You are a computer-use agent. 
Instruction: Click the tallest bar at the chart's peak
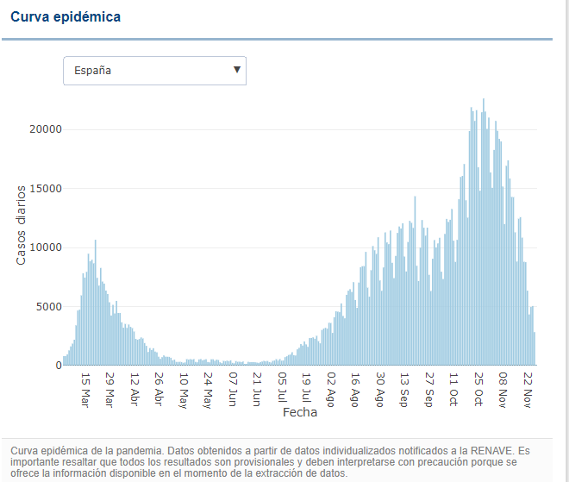[x=483, y=233]
